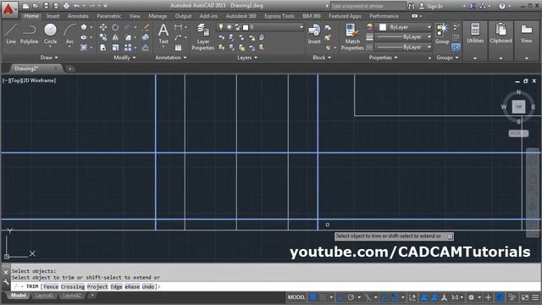The width and height of the screenshot is (542, 305).
Task: Expand the Groups panel
Action: coord(447,58)
